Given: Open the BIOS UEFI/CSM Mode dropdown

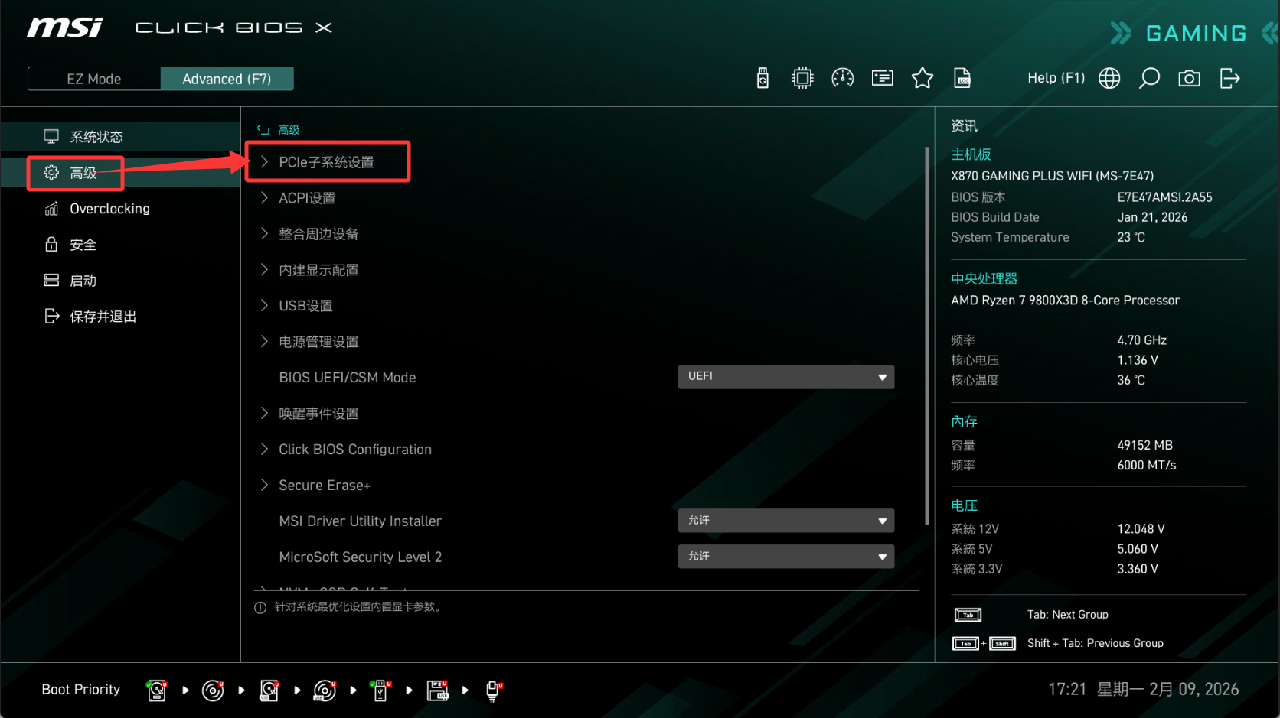Looking at the screenshot, I should (x=785, y=377).
